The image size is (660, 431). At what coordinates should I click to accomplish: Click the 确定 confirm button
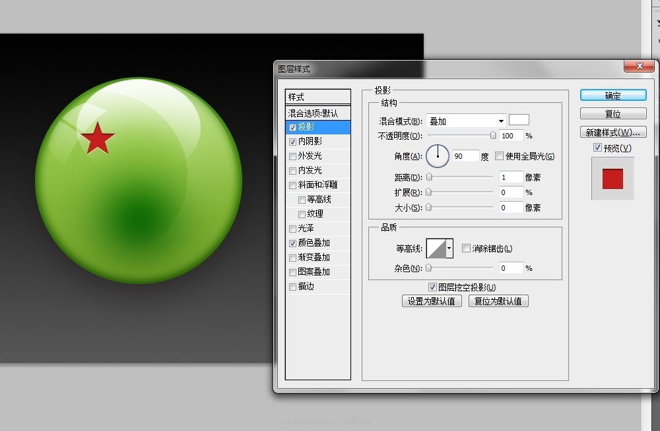[612, 94]
